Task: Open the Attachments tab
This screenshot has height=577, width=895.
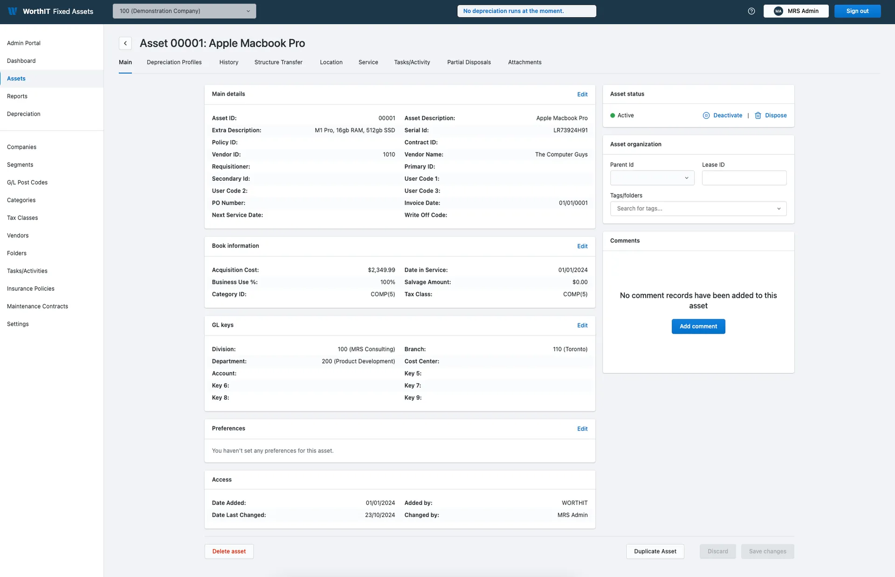Action: click(x=524, y=62)
